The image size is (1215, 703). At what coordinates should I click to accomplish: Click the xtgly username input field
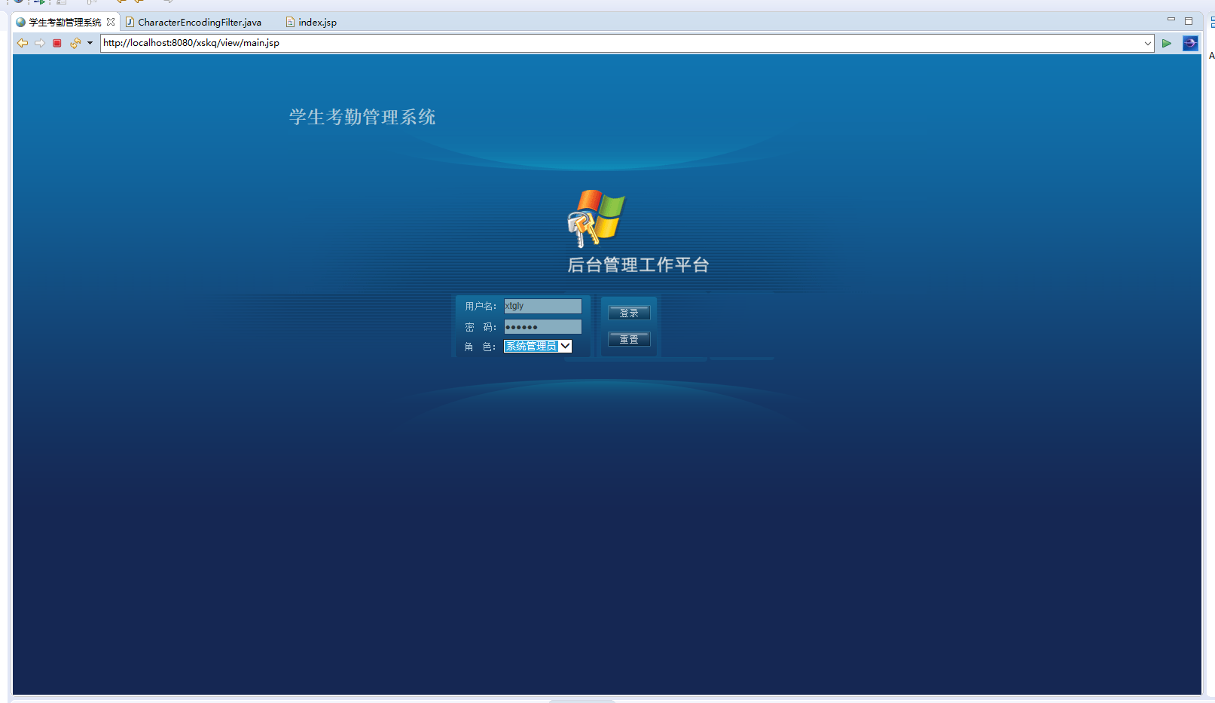pos(542,306)
